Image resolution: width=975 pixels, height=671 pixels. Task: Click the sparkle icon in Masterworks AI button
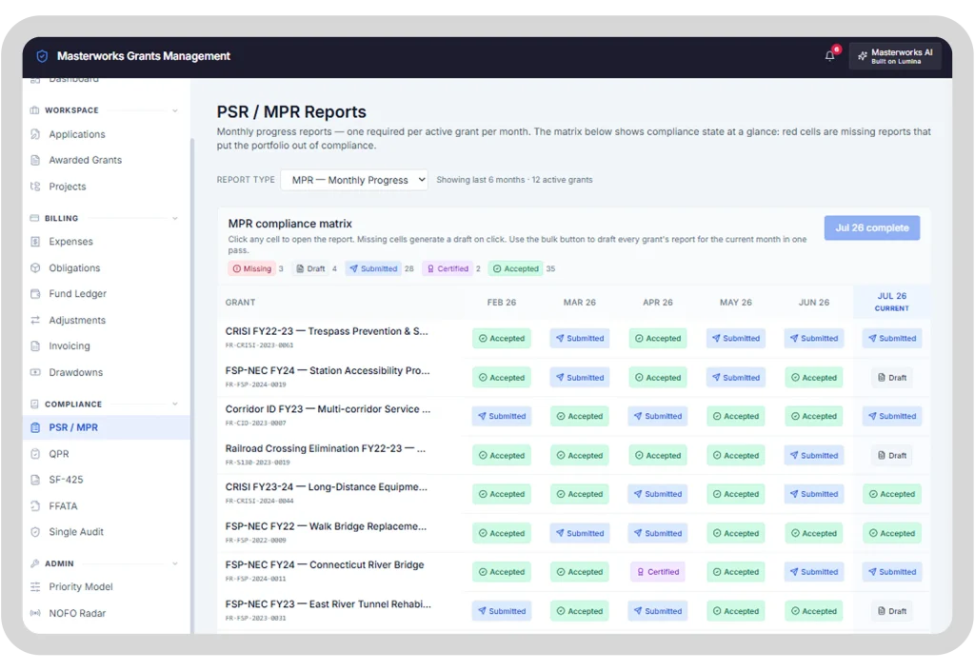862,56
